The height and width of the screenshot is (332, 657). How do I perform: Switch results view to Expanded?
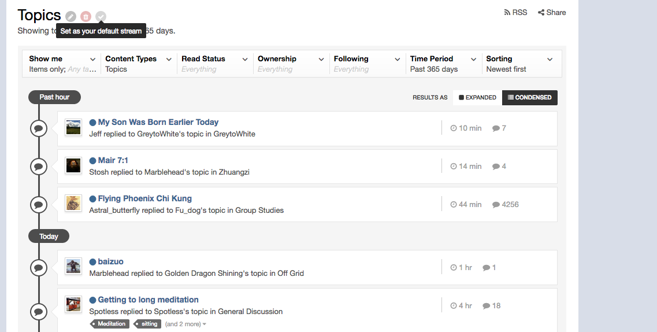click(478, 97)
